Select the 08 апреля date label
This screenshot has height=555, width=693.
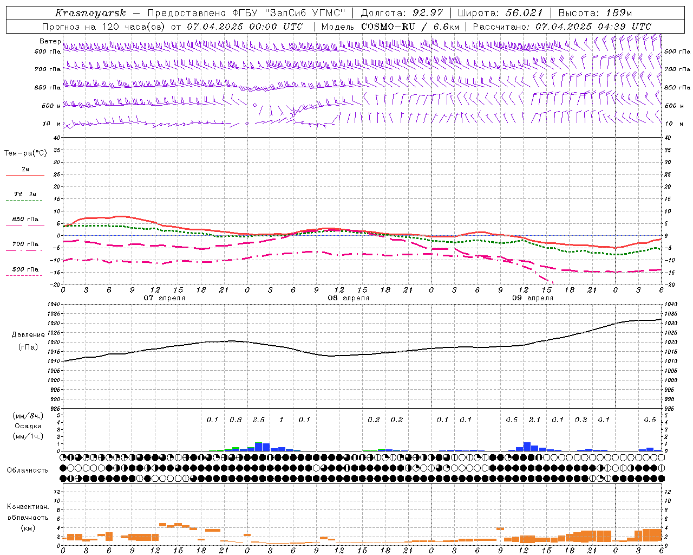348,298
